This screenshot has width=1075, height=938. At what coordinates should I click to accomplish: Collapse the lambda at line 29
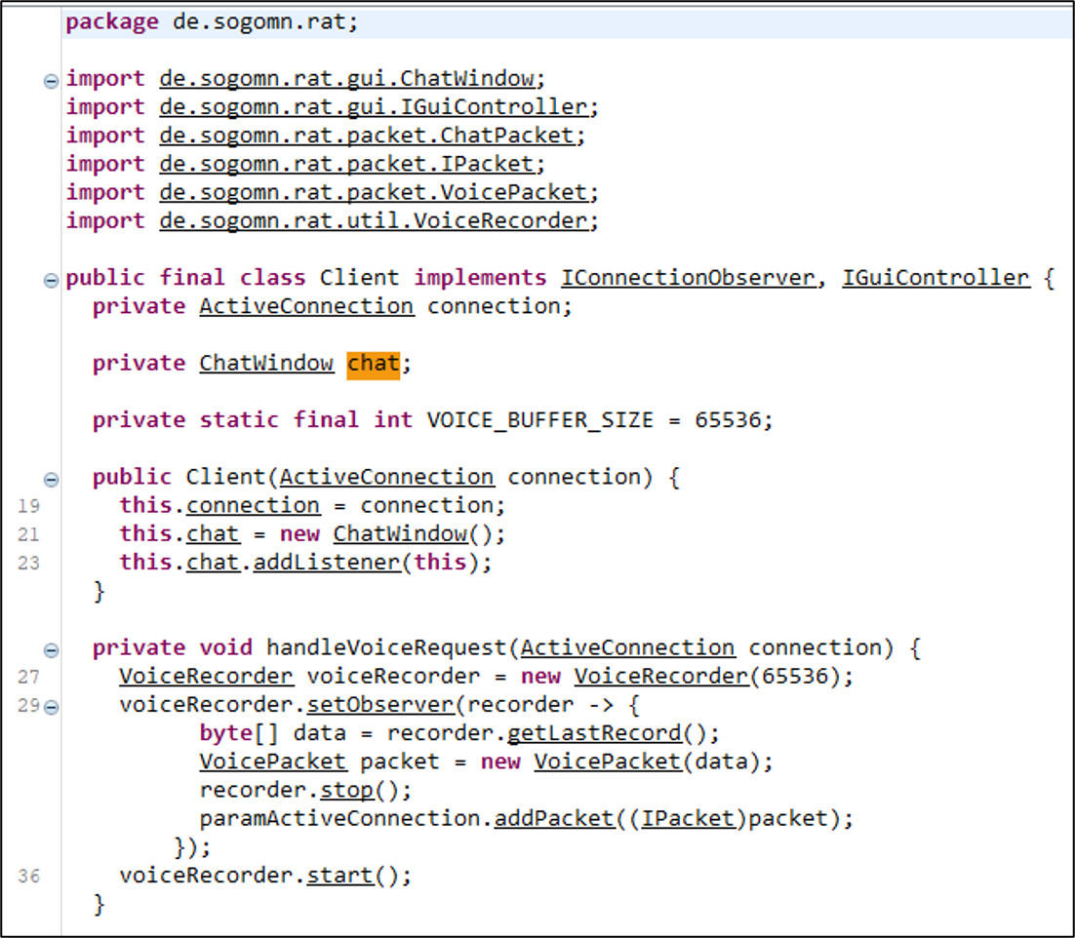click(51, 707)
